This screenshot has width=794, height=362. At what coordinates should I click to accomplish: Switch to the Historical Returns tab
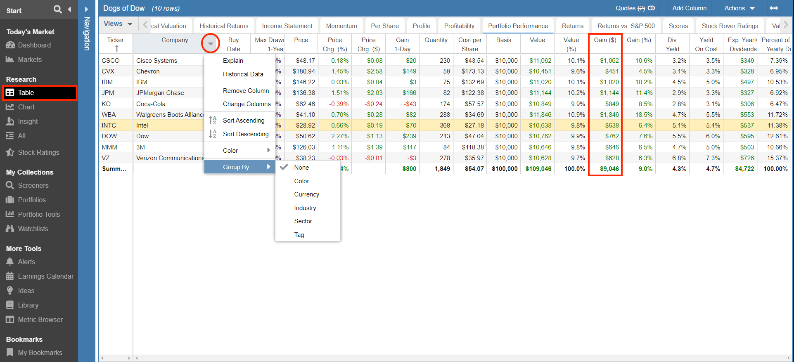pos(224,26)
